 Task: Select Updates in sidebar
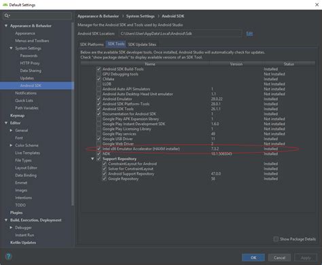point(26,78)
